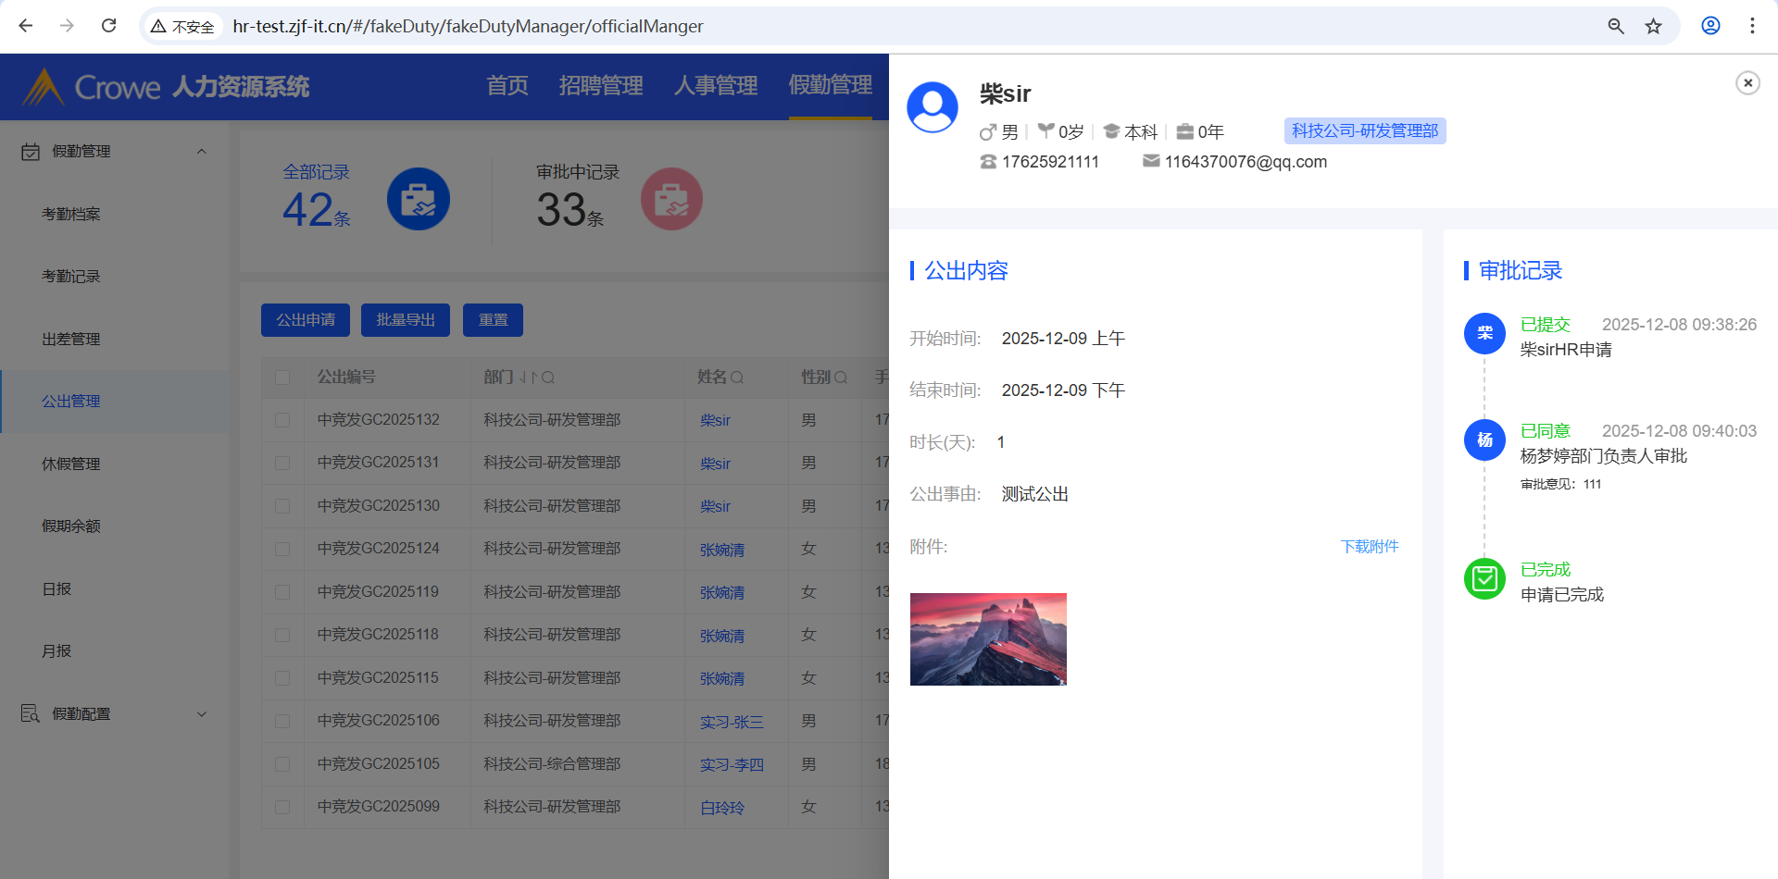Screen dimensions: 1778x879
Task: Click the 不安全 site warning indicator
Action: click(183, 27)
